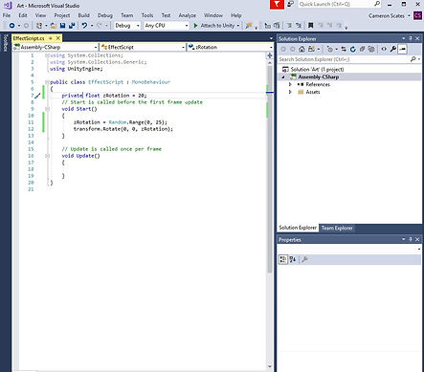Pin the EffectScript.cs tab
Screen dimensions: 424x372
51,38
